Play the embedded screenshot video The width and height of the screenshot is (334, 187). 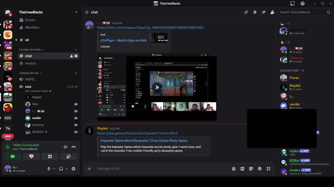pos(157,87)
